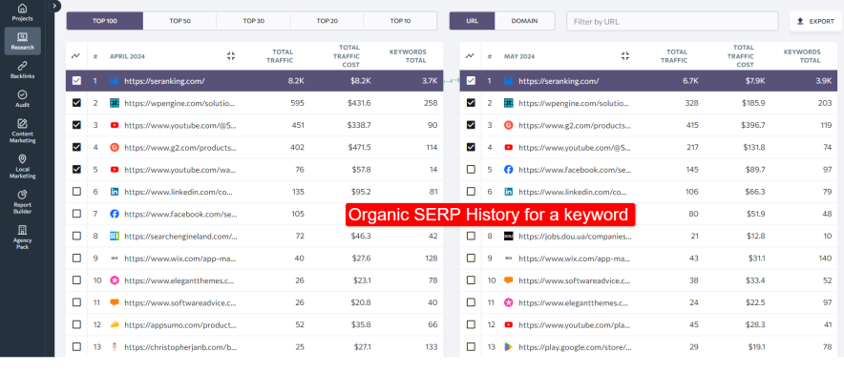Click DOU favicon in May row 8
844x373 pixels.
tap(509, 236)
